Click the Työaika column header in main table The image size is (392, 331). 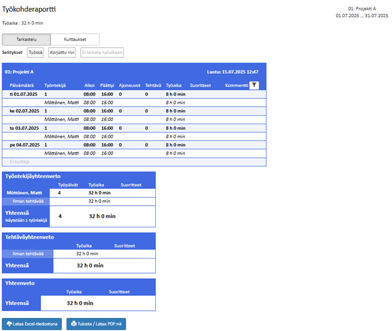click(174, 85)
